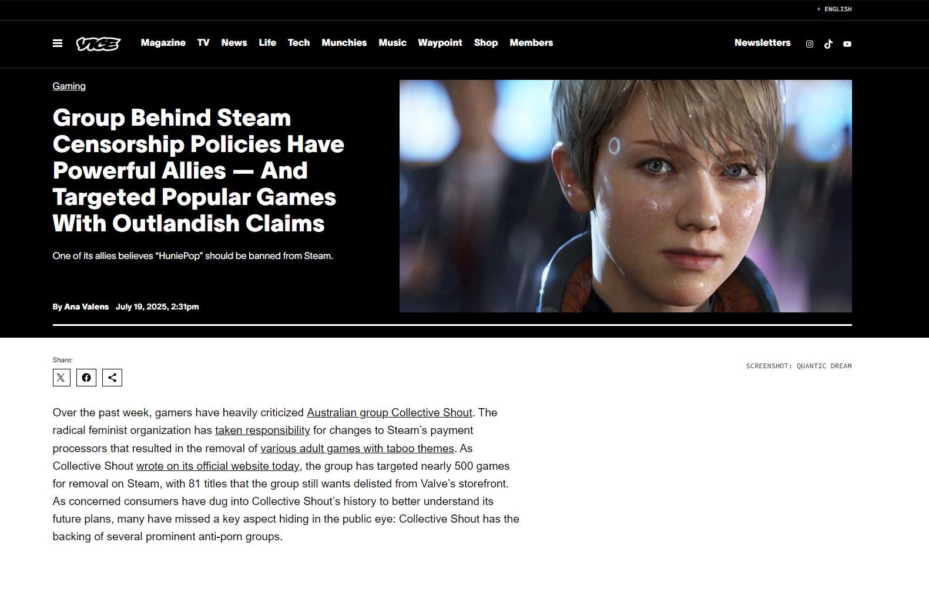Open generic share options icon
This screenshot has width=929, height=589.
point(112,378)
